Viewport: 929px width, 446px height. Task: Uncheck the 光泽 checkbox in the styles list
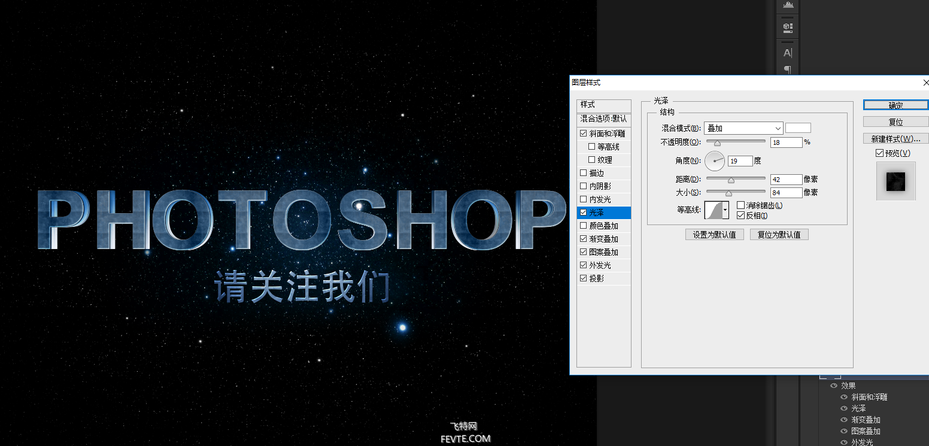pyautogui.click(x=584, y=213)
